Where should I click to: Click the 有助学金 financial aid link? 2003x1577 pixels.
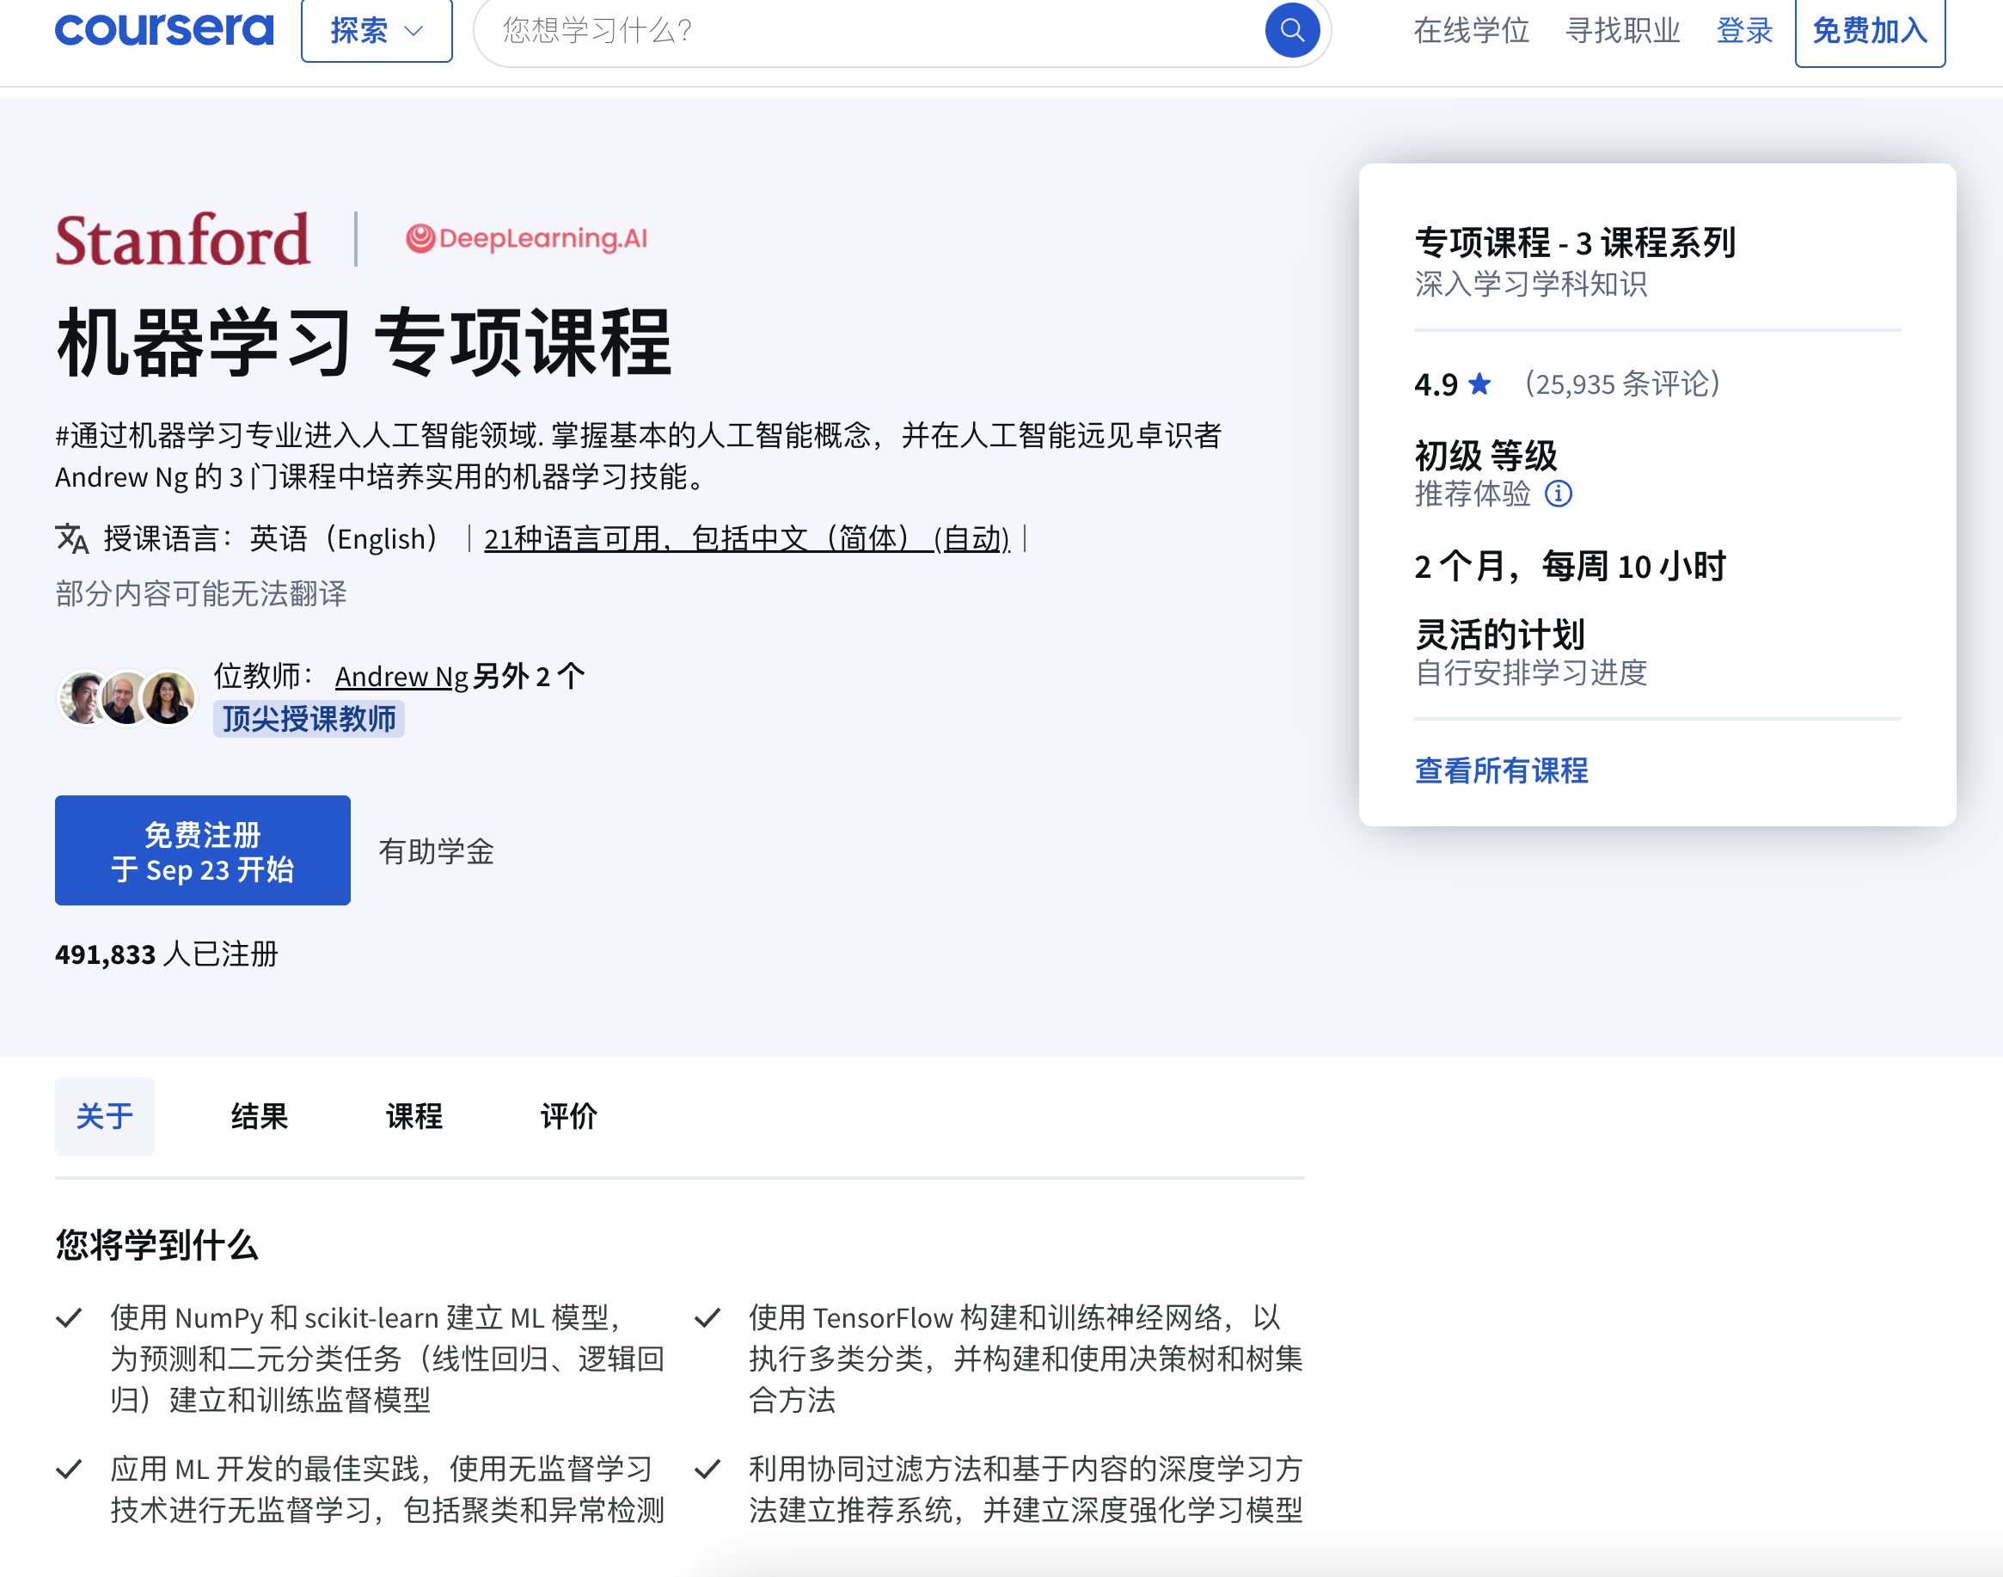tap(437, 851)
